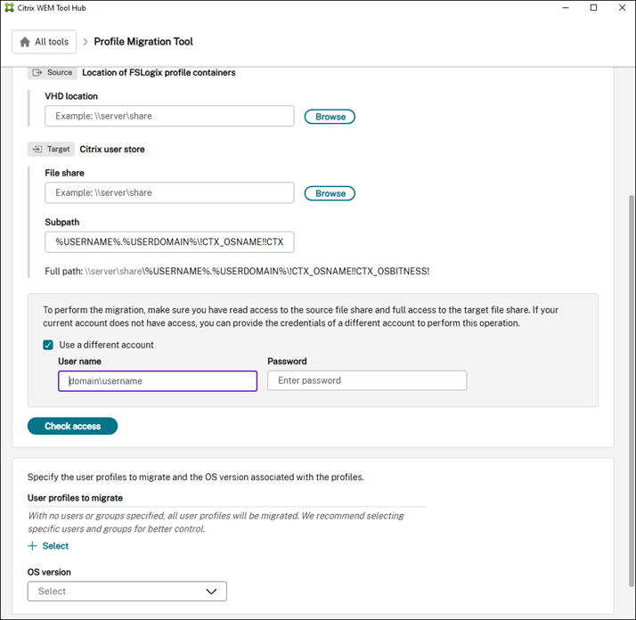Browse for the VHD location
Viewport: 636px width, 620px height.
click(x=330, y=117)
